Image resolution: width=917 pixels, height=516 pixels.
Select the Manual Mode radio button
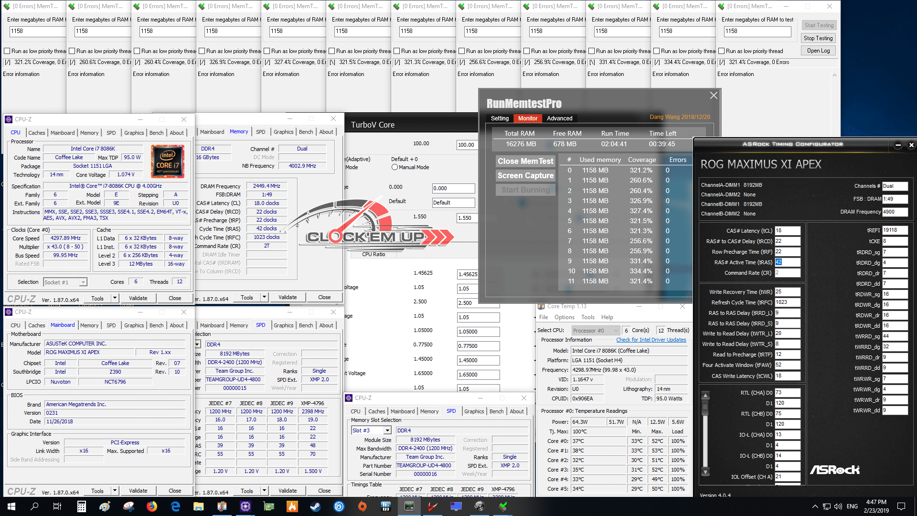[395, 167]
